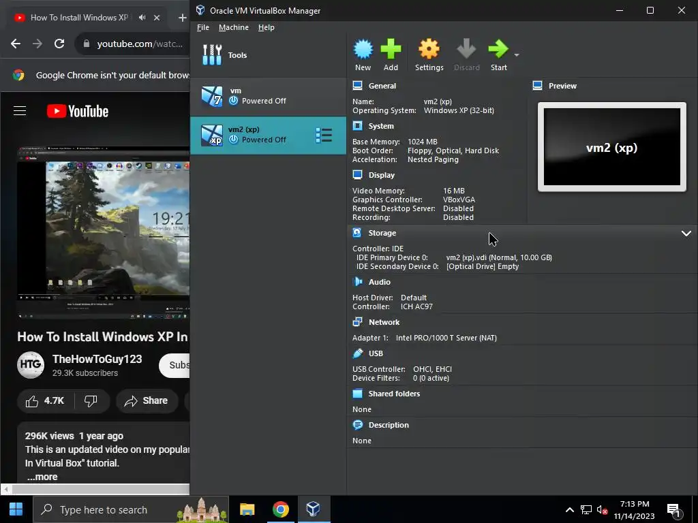Reload the YouTube page in Chrome

coord(59,44)
